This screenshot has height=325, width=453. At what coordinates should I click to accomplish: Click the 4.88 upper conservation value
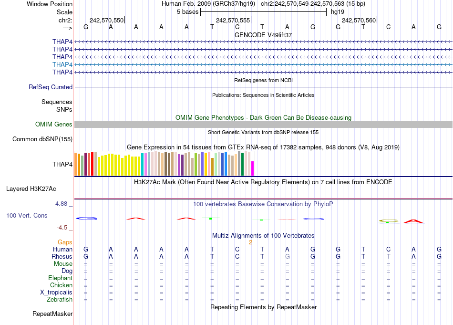pos(61,204)
